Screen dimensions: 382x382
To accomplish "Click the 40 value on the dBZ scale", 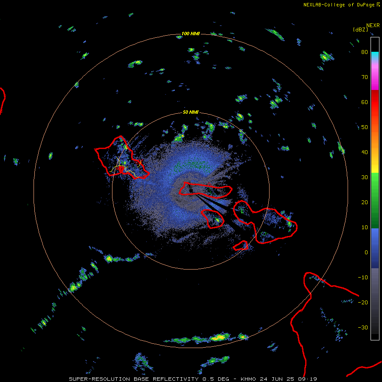I will coord(365,152).
